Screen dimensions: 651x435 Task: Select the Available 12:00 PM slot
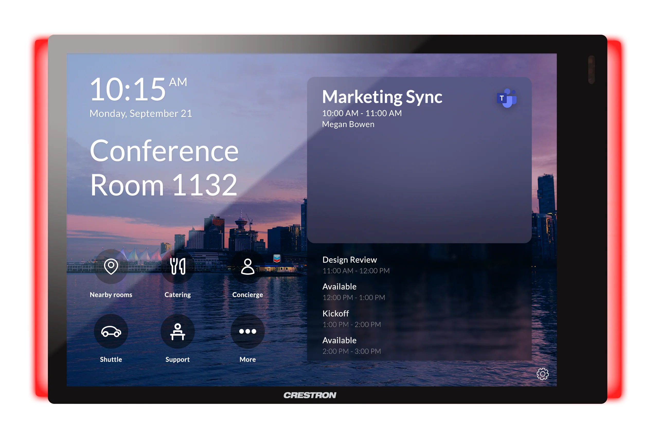pos(419,292)
